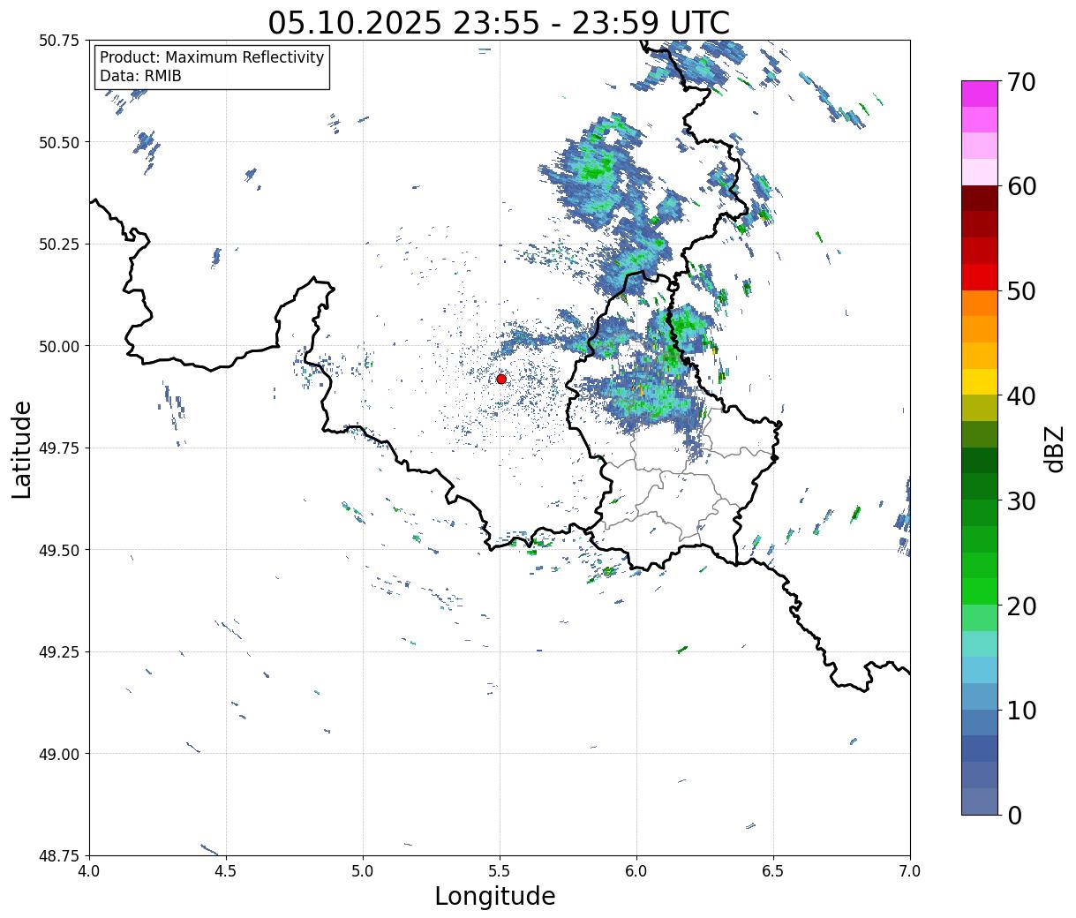Click the 'Data: RMIB' text
The width and height of the screenshot is (1076, 918).
140,76
